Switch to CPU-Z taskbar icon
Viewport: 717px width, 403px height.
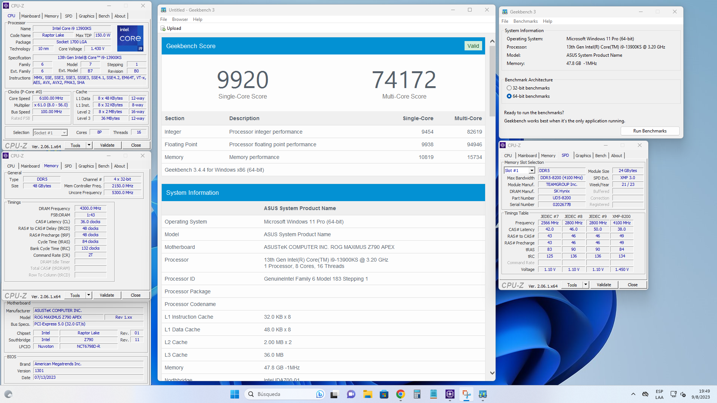pyautogui.click(x=450, y=394)
